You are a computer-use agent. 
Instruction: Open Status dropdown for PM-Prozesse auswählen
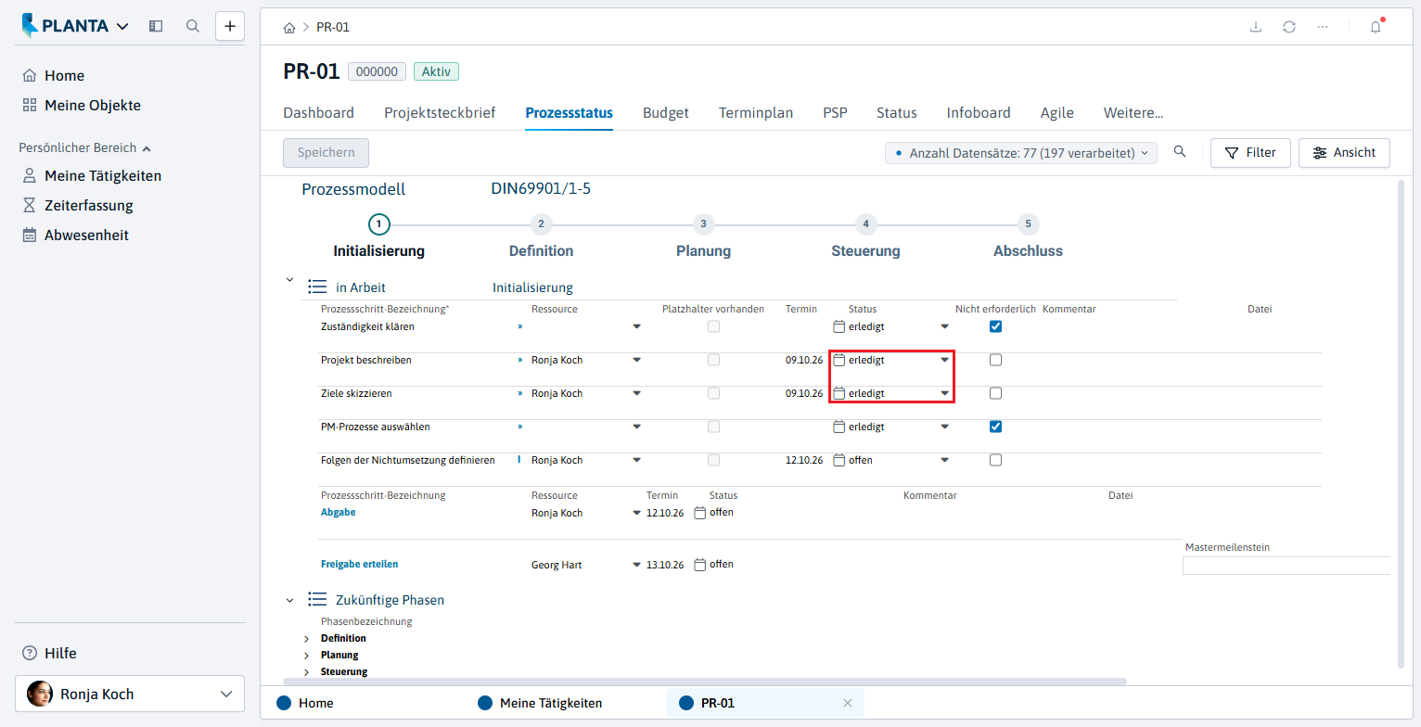pyautogui.click(x=944, y=427)
